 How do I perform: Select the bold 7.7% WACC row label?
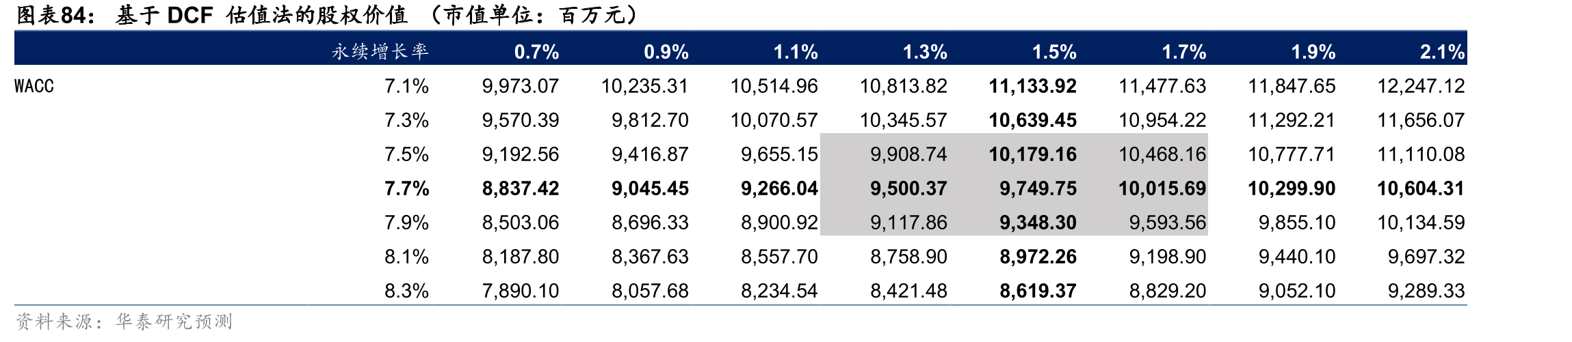tap(406, 188)
